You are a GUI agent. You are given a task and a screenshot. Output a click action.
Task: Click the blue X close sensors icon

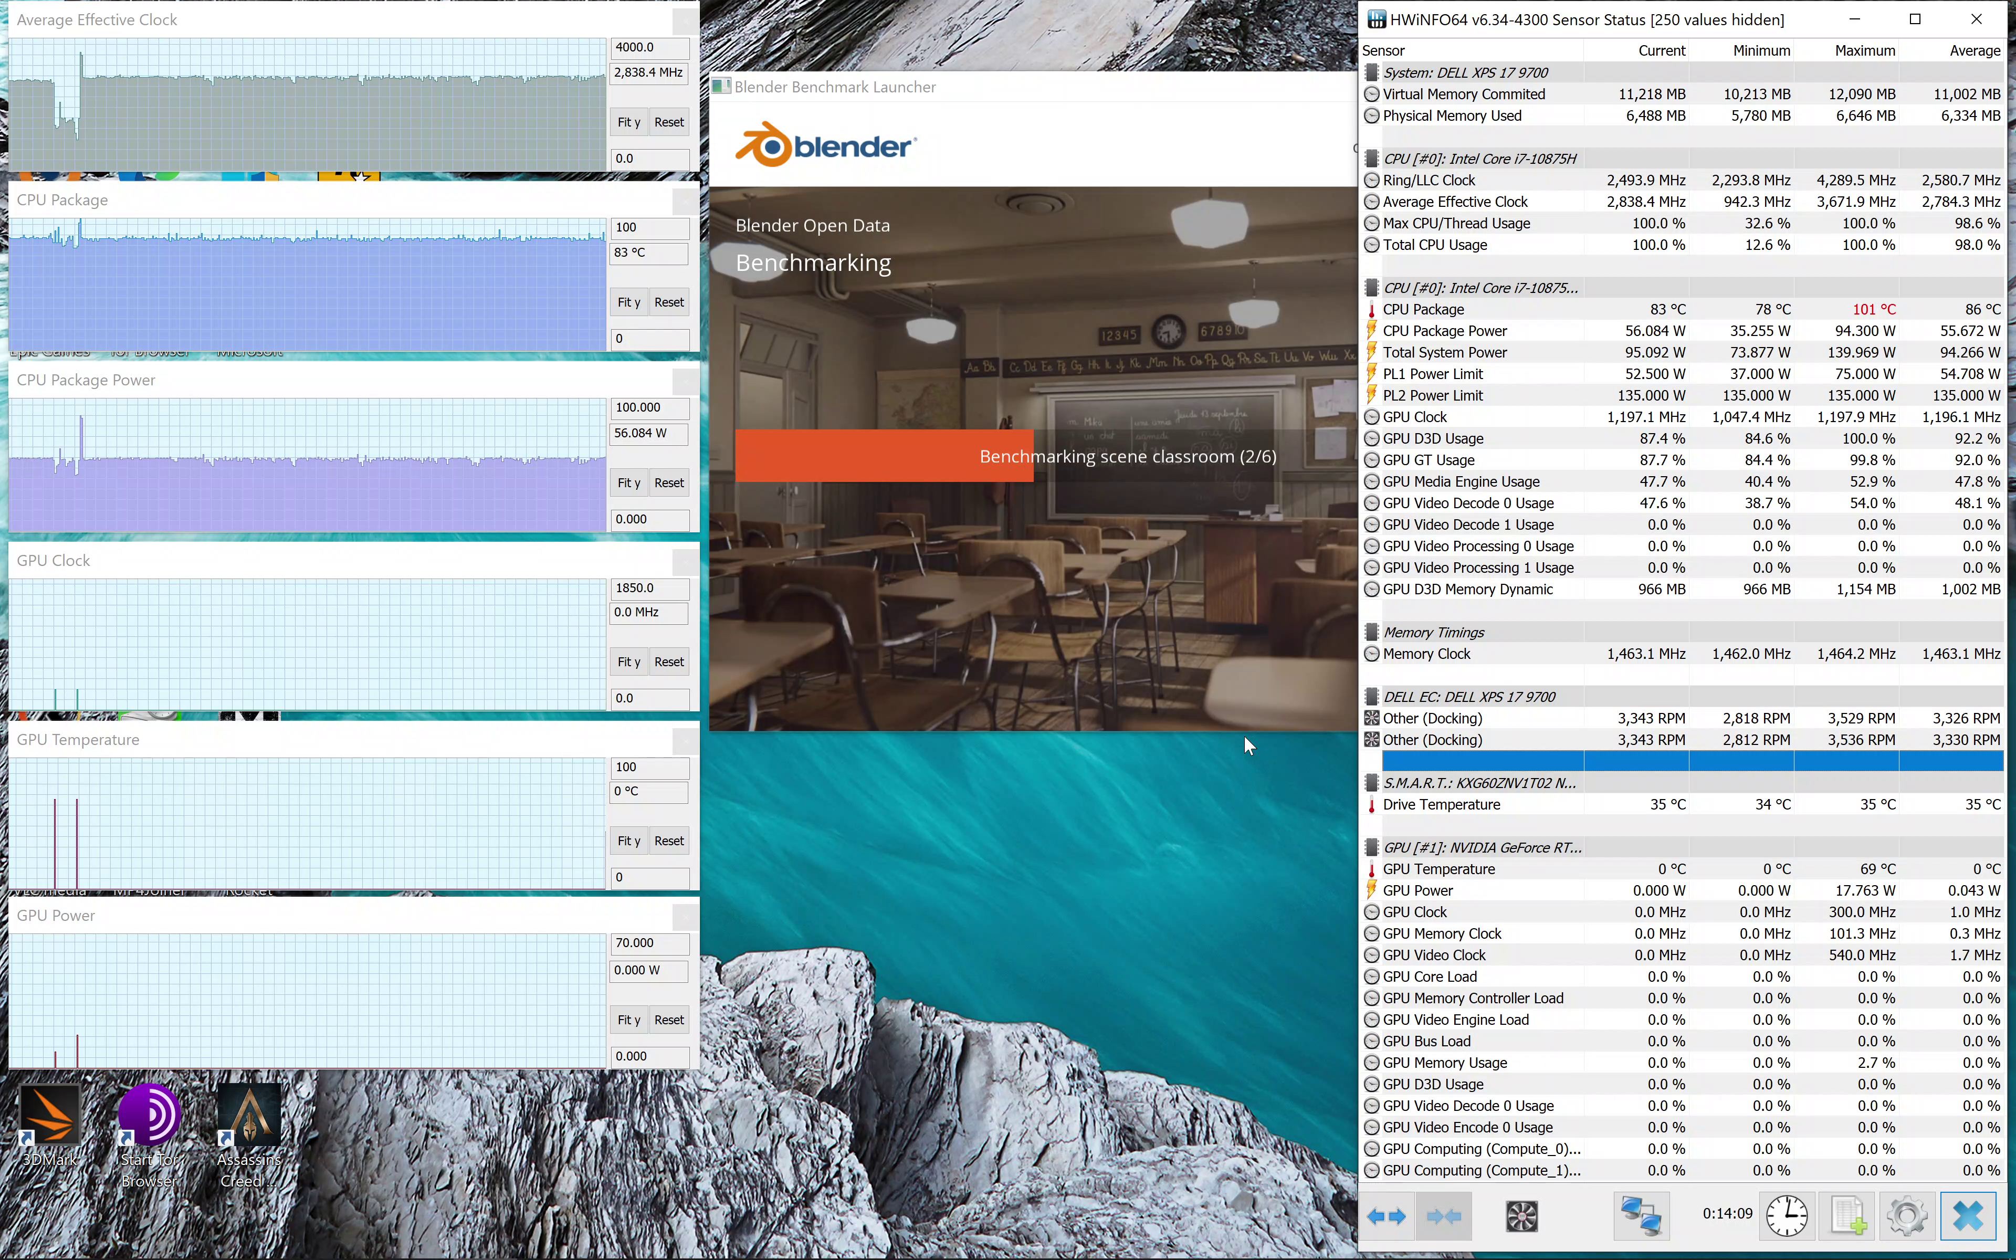[x=1968, y=1216]
